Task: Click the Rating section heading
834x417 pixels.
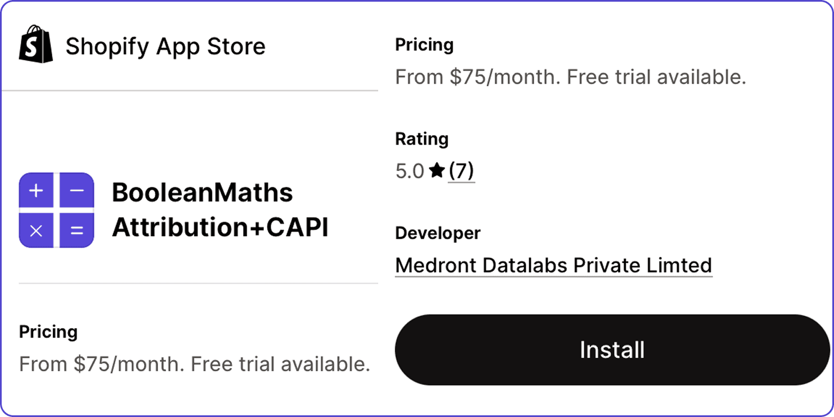Action: [x=422, y=138]
